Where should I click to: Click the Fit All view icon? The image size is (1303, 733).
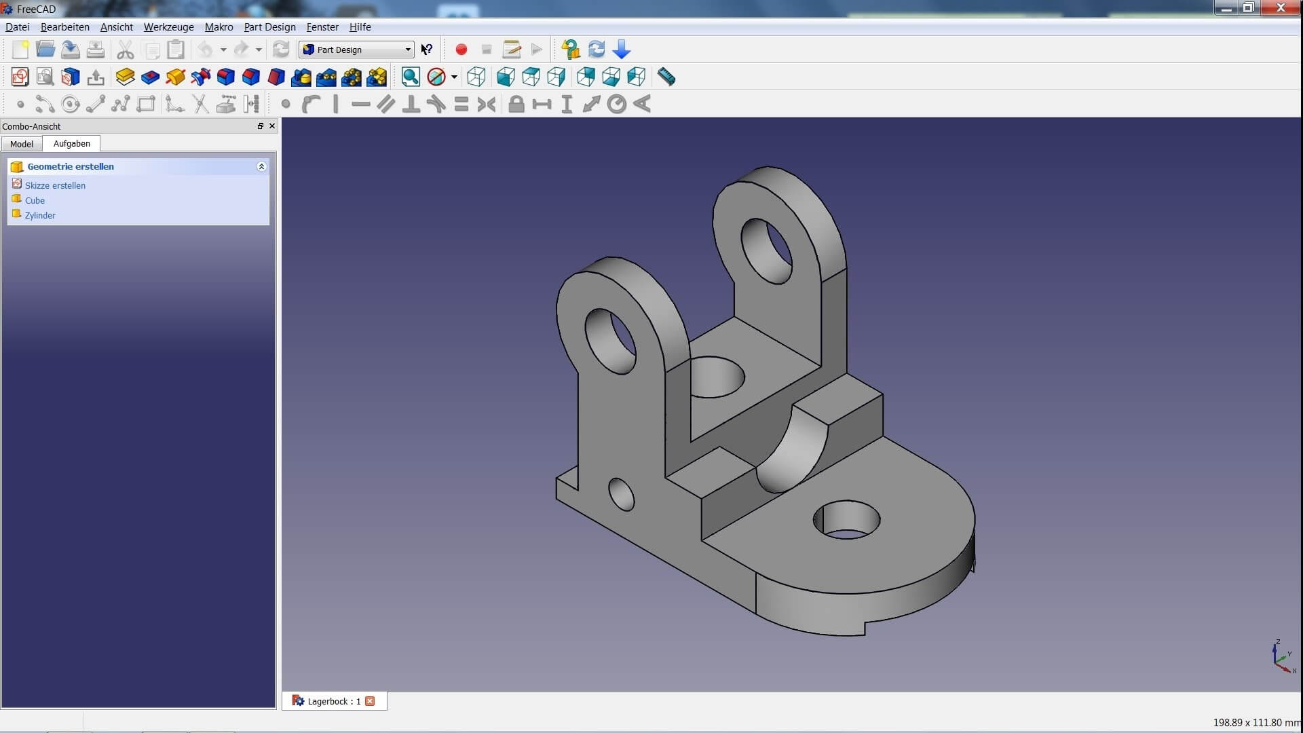click(x=411, y=77)
